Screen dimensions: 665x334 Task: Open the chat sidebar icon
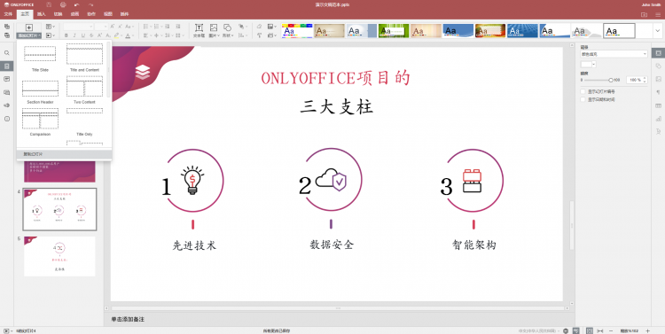[x=7, y=92]
